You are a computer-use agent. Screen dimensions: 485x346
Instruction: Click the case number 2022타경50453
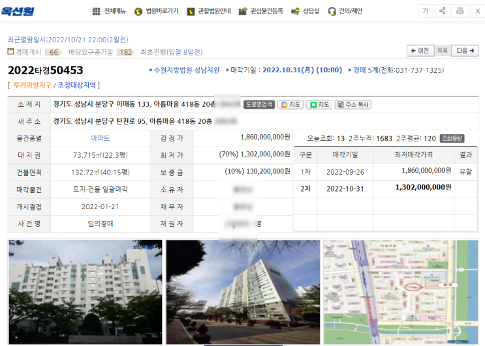pos(46,70)
